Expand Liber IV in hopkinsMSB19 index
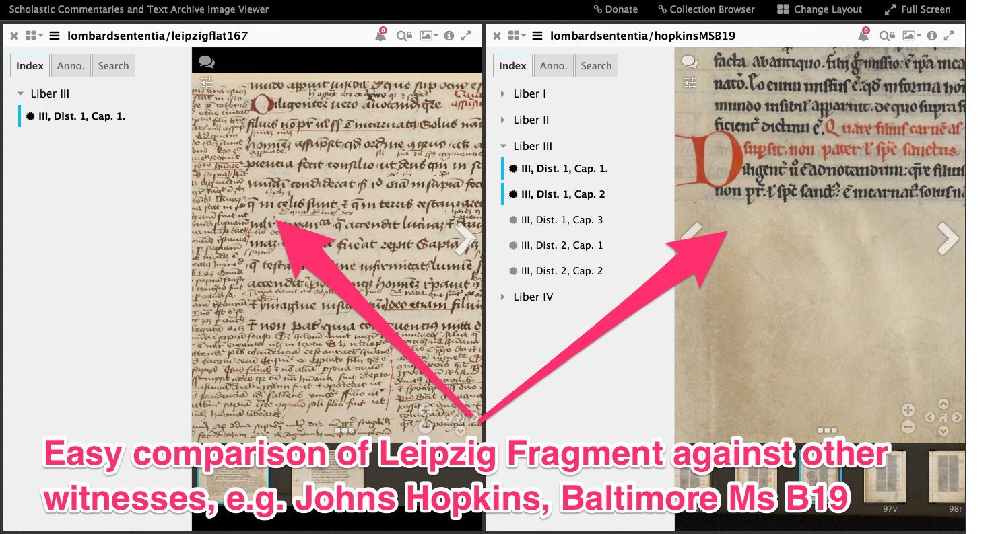994x534 pixels. 503,297
